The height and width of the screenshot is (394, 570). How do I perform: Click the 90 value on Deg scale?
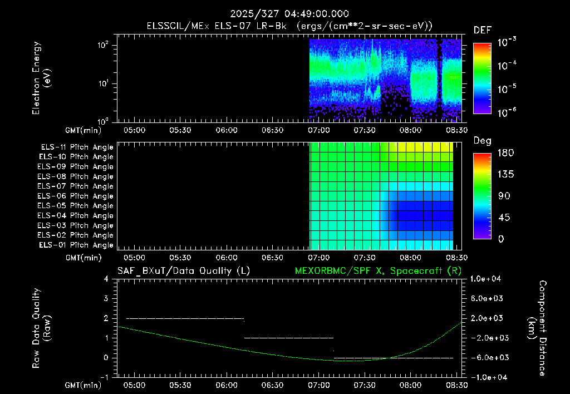point(504,196)
